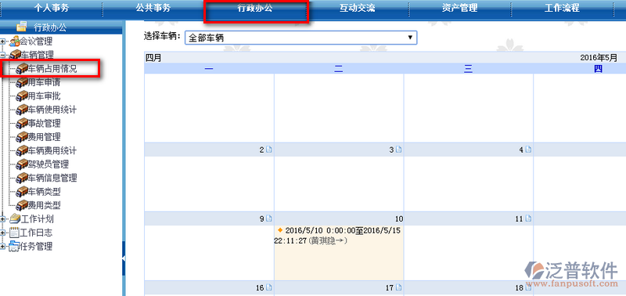
Task: Open the 2016/5/10 vehicle booking entry
Action: 338,236
